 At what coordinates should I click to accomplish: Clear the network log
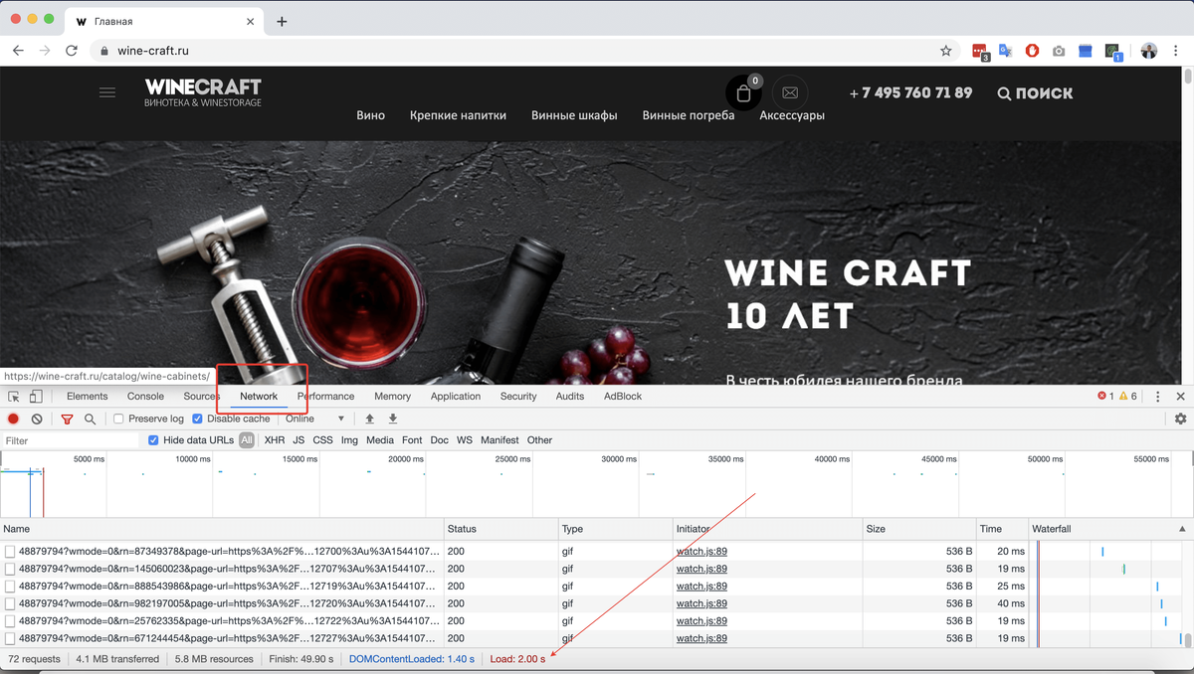[x=37, y=419]
